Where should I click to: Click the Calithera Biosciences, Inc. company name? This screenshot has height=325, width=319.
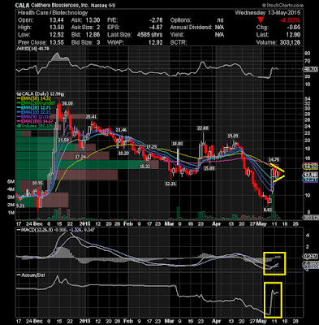(59, 5)
